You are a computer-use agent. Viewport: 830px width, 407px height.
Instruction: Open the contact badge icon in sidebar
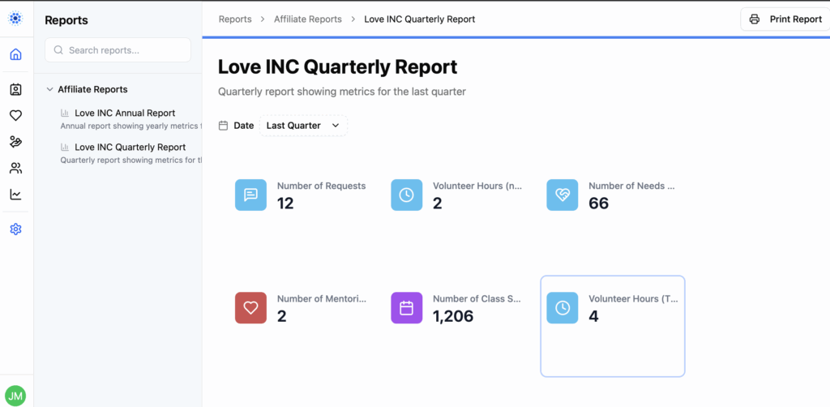point(16,89)
